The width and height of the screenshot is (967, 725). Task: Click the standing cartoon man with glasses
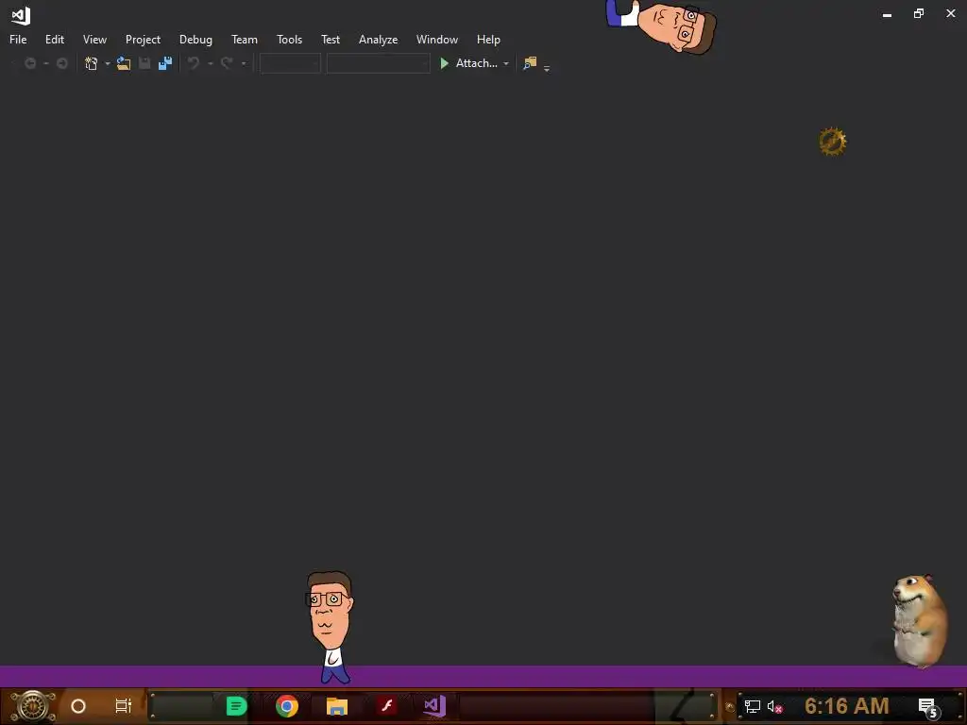(x=330, y=627)
